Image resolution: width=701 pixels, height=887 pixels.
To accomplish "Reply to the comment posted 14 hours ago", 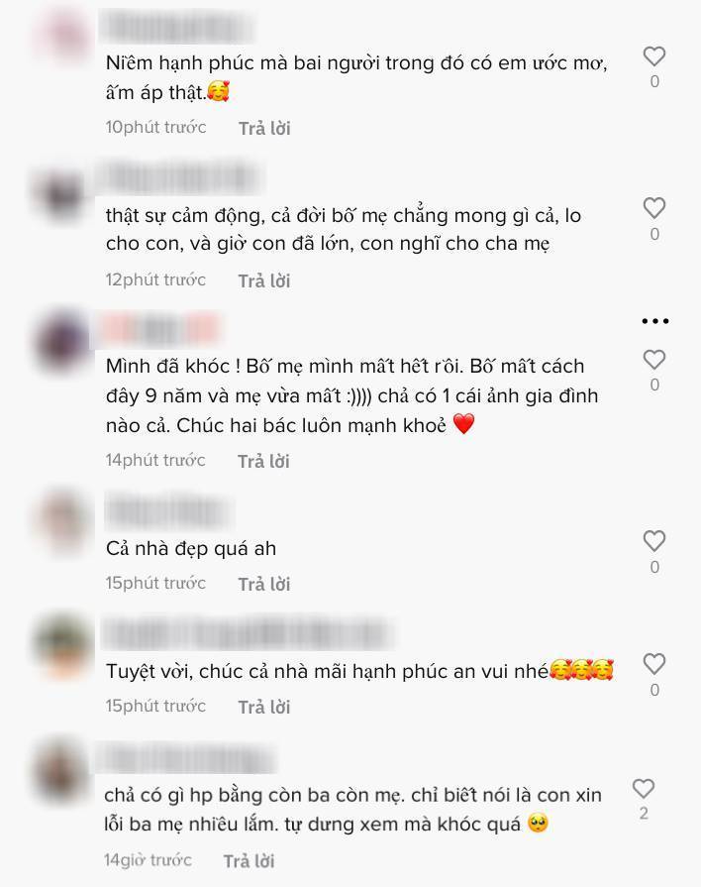I will (249, 861).
